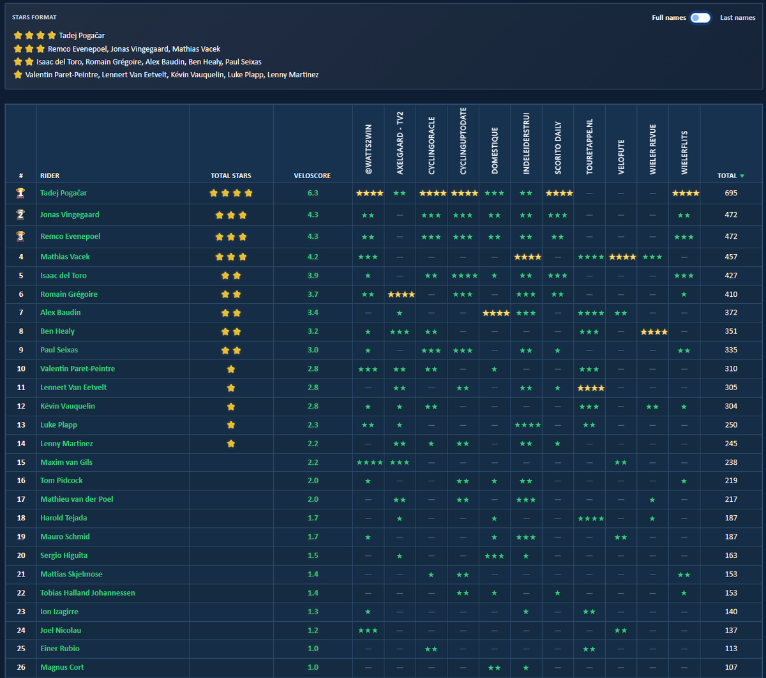The image size is (766, 678).
Task: Open rider Ben Healy in the table
Action: point(57,331)
